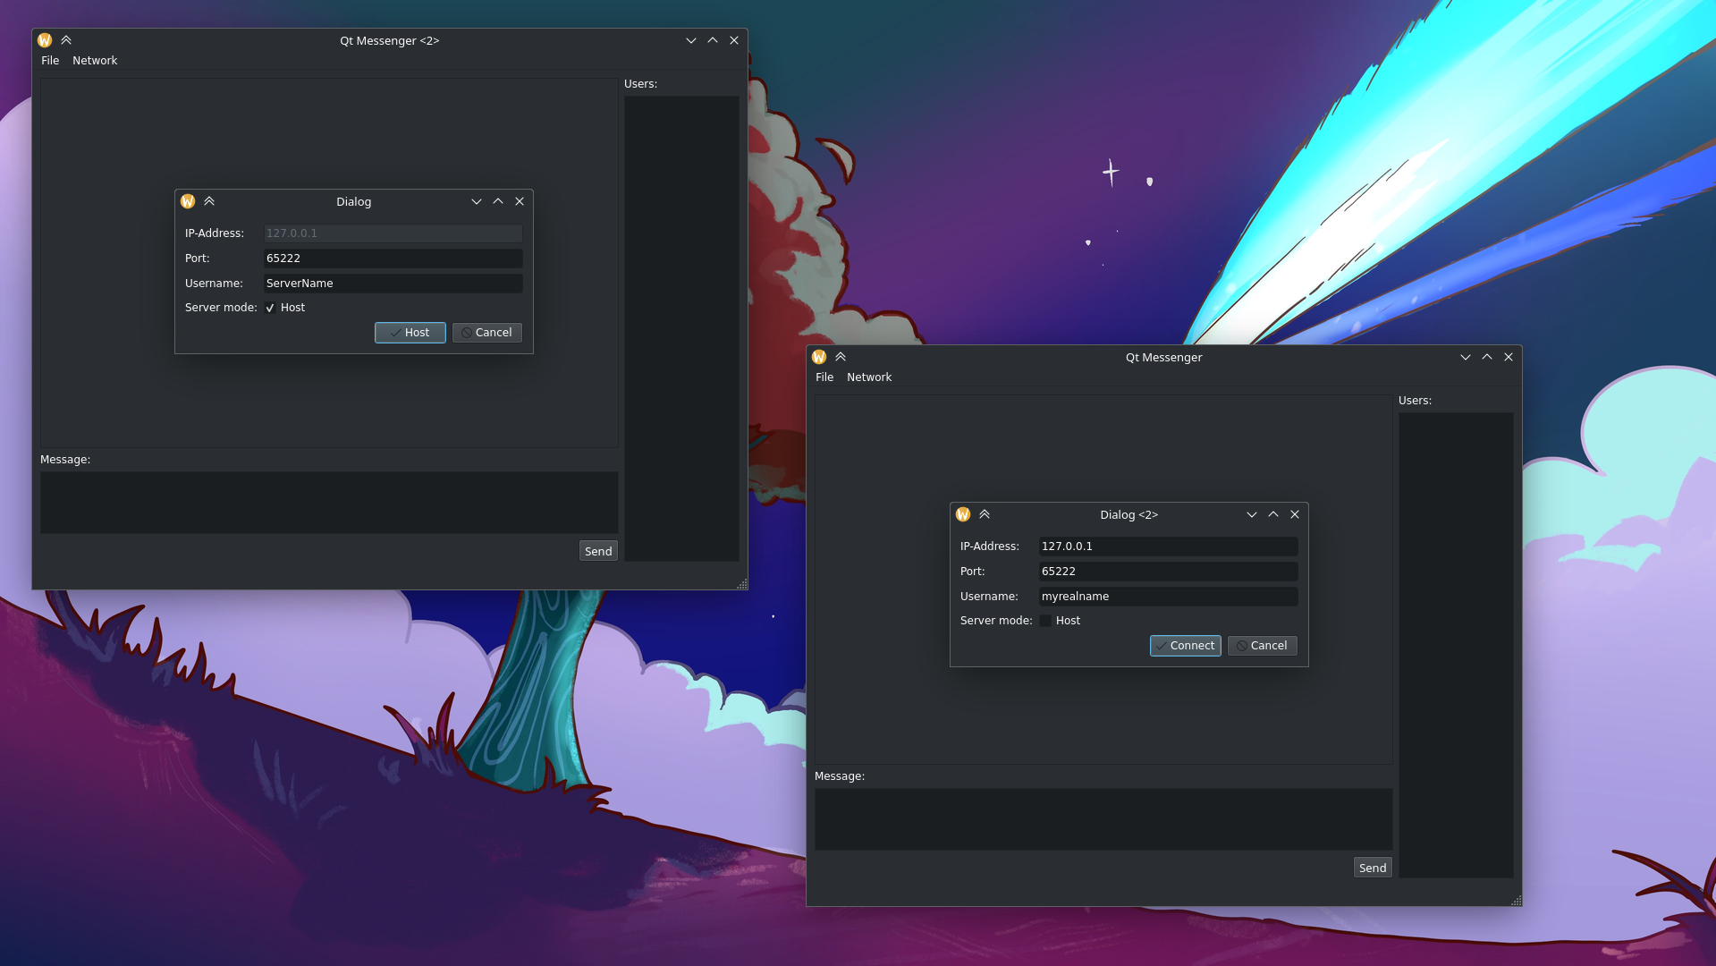Minimize the Dialog <2> window
The width and height of the screenshot is (1716, 966).
coord(1252,514)
